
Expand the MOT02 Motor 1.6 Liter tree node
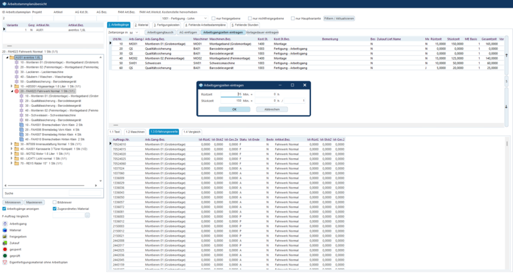point(12,154)
